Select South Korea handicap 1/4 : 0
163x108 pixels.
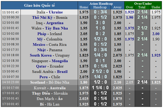pyautogui.click(x=100, y=55)
